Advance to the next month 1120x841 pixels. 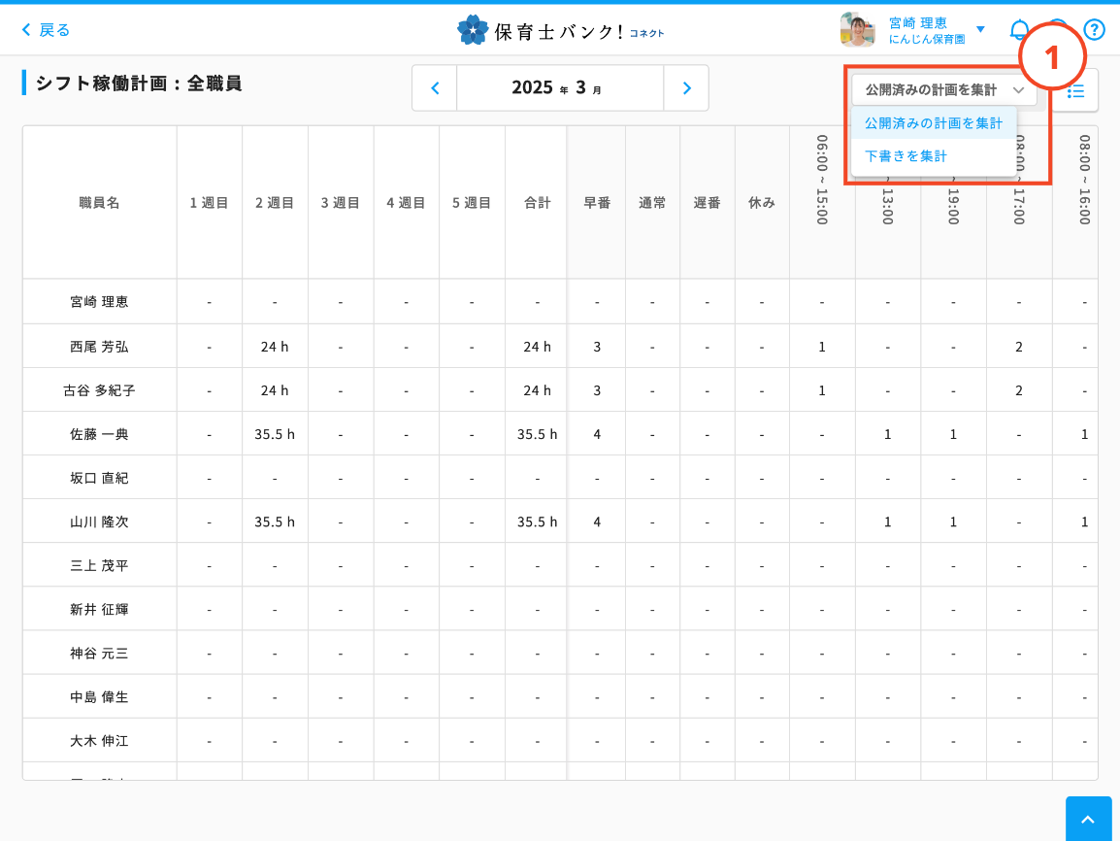[686, 88]
